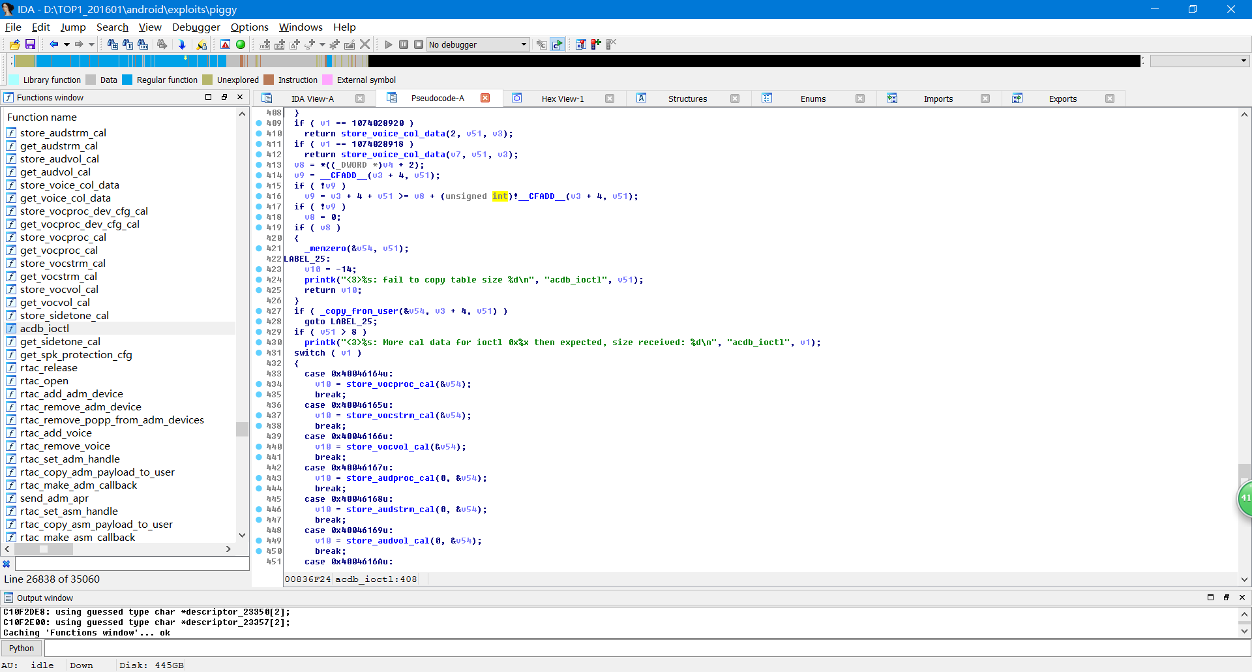Open the navigate-back history dropdown arrow
The image size is (1252, 672).
coord(67,44)
